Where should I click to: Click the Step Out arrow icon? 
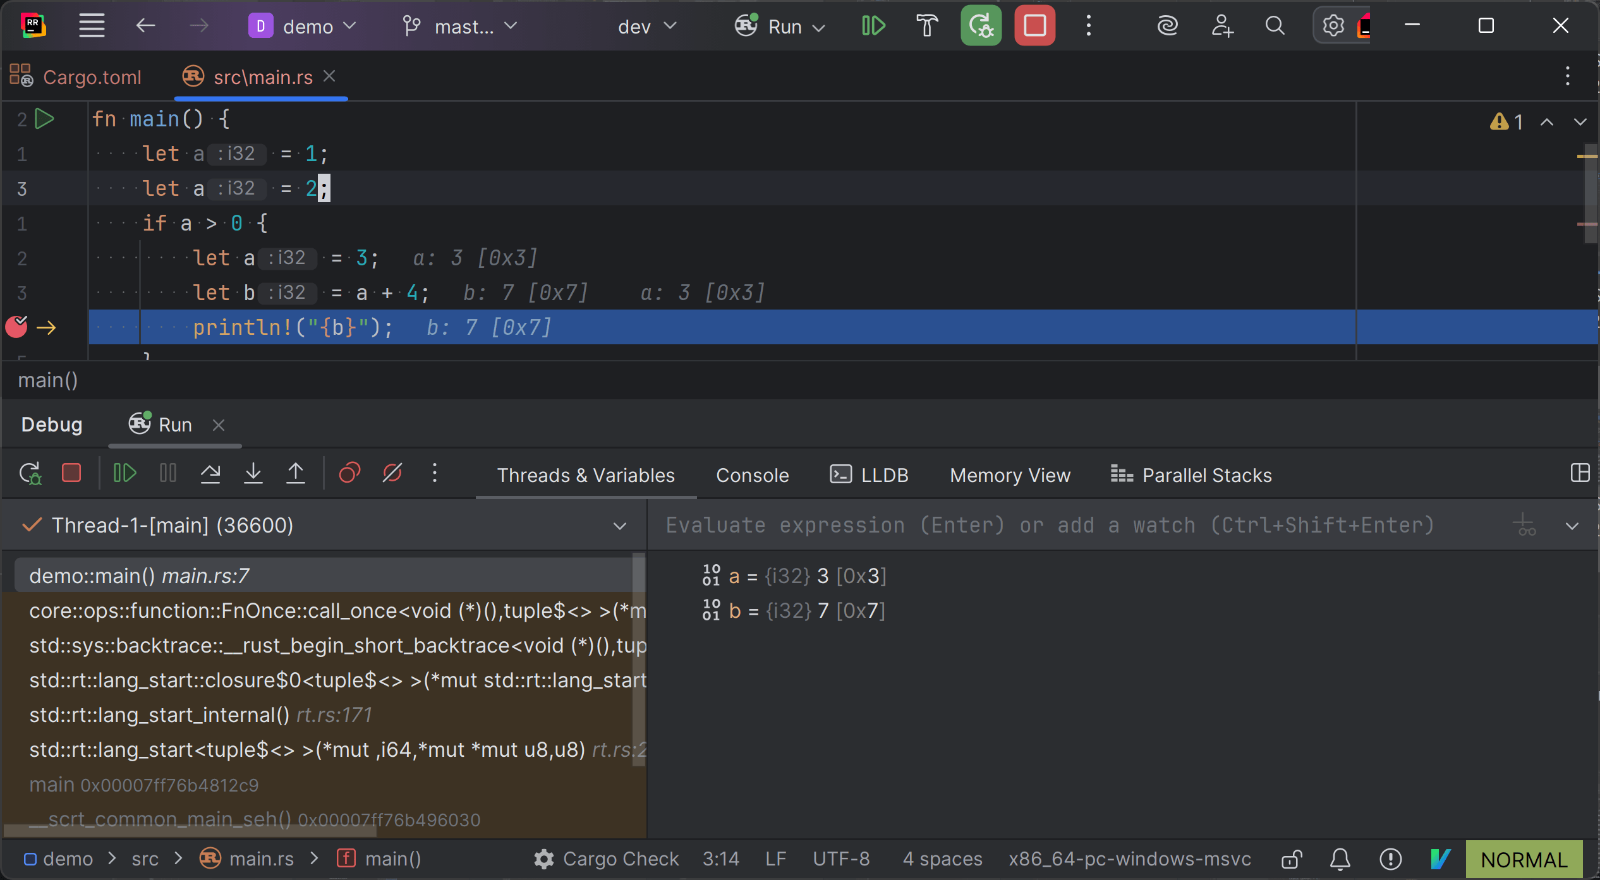(295, 474)
